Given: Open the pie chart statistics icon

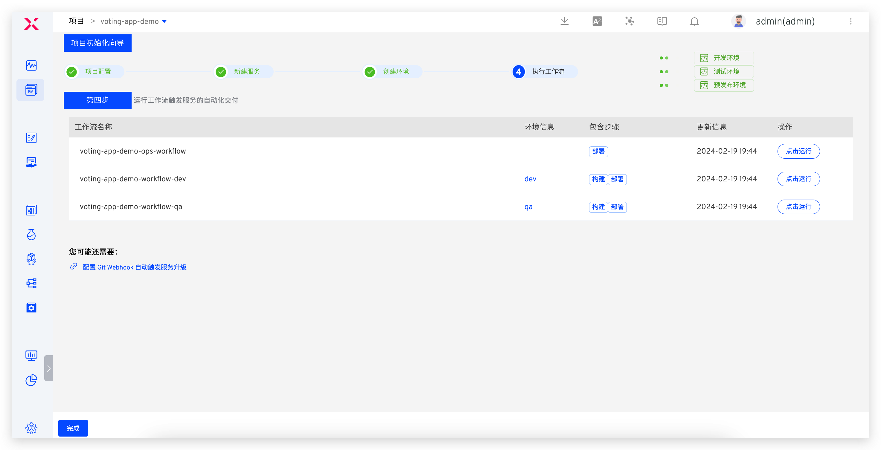Looking at the screenshot, I should 31,379.
